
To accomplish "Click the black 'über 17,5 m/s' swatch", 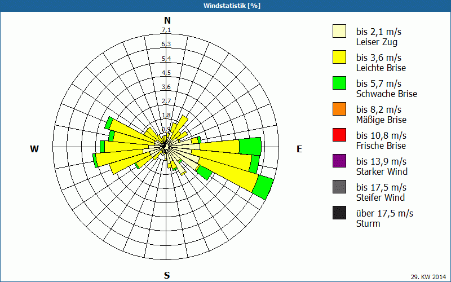I will click(339, 213).
